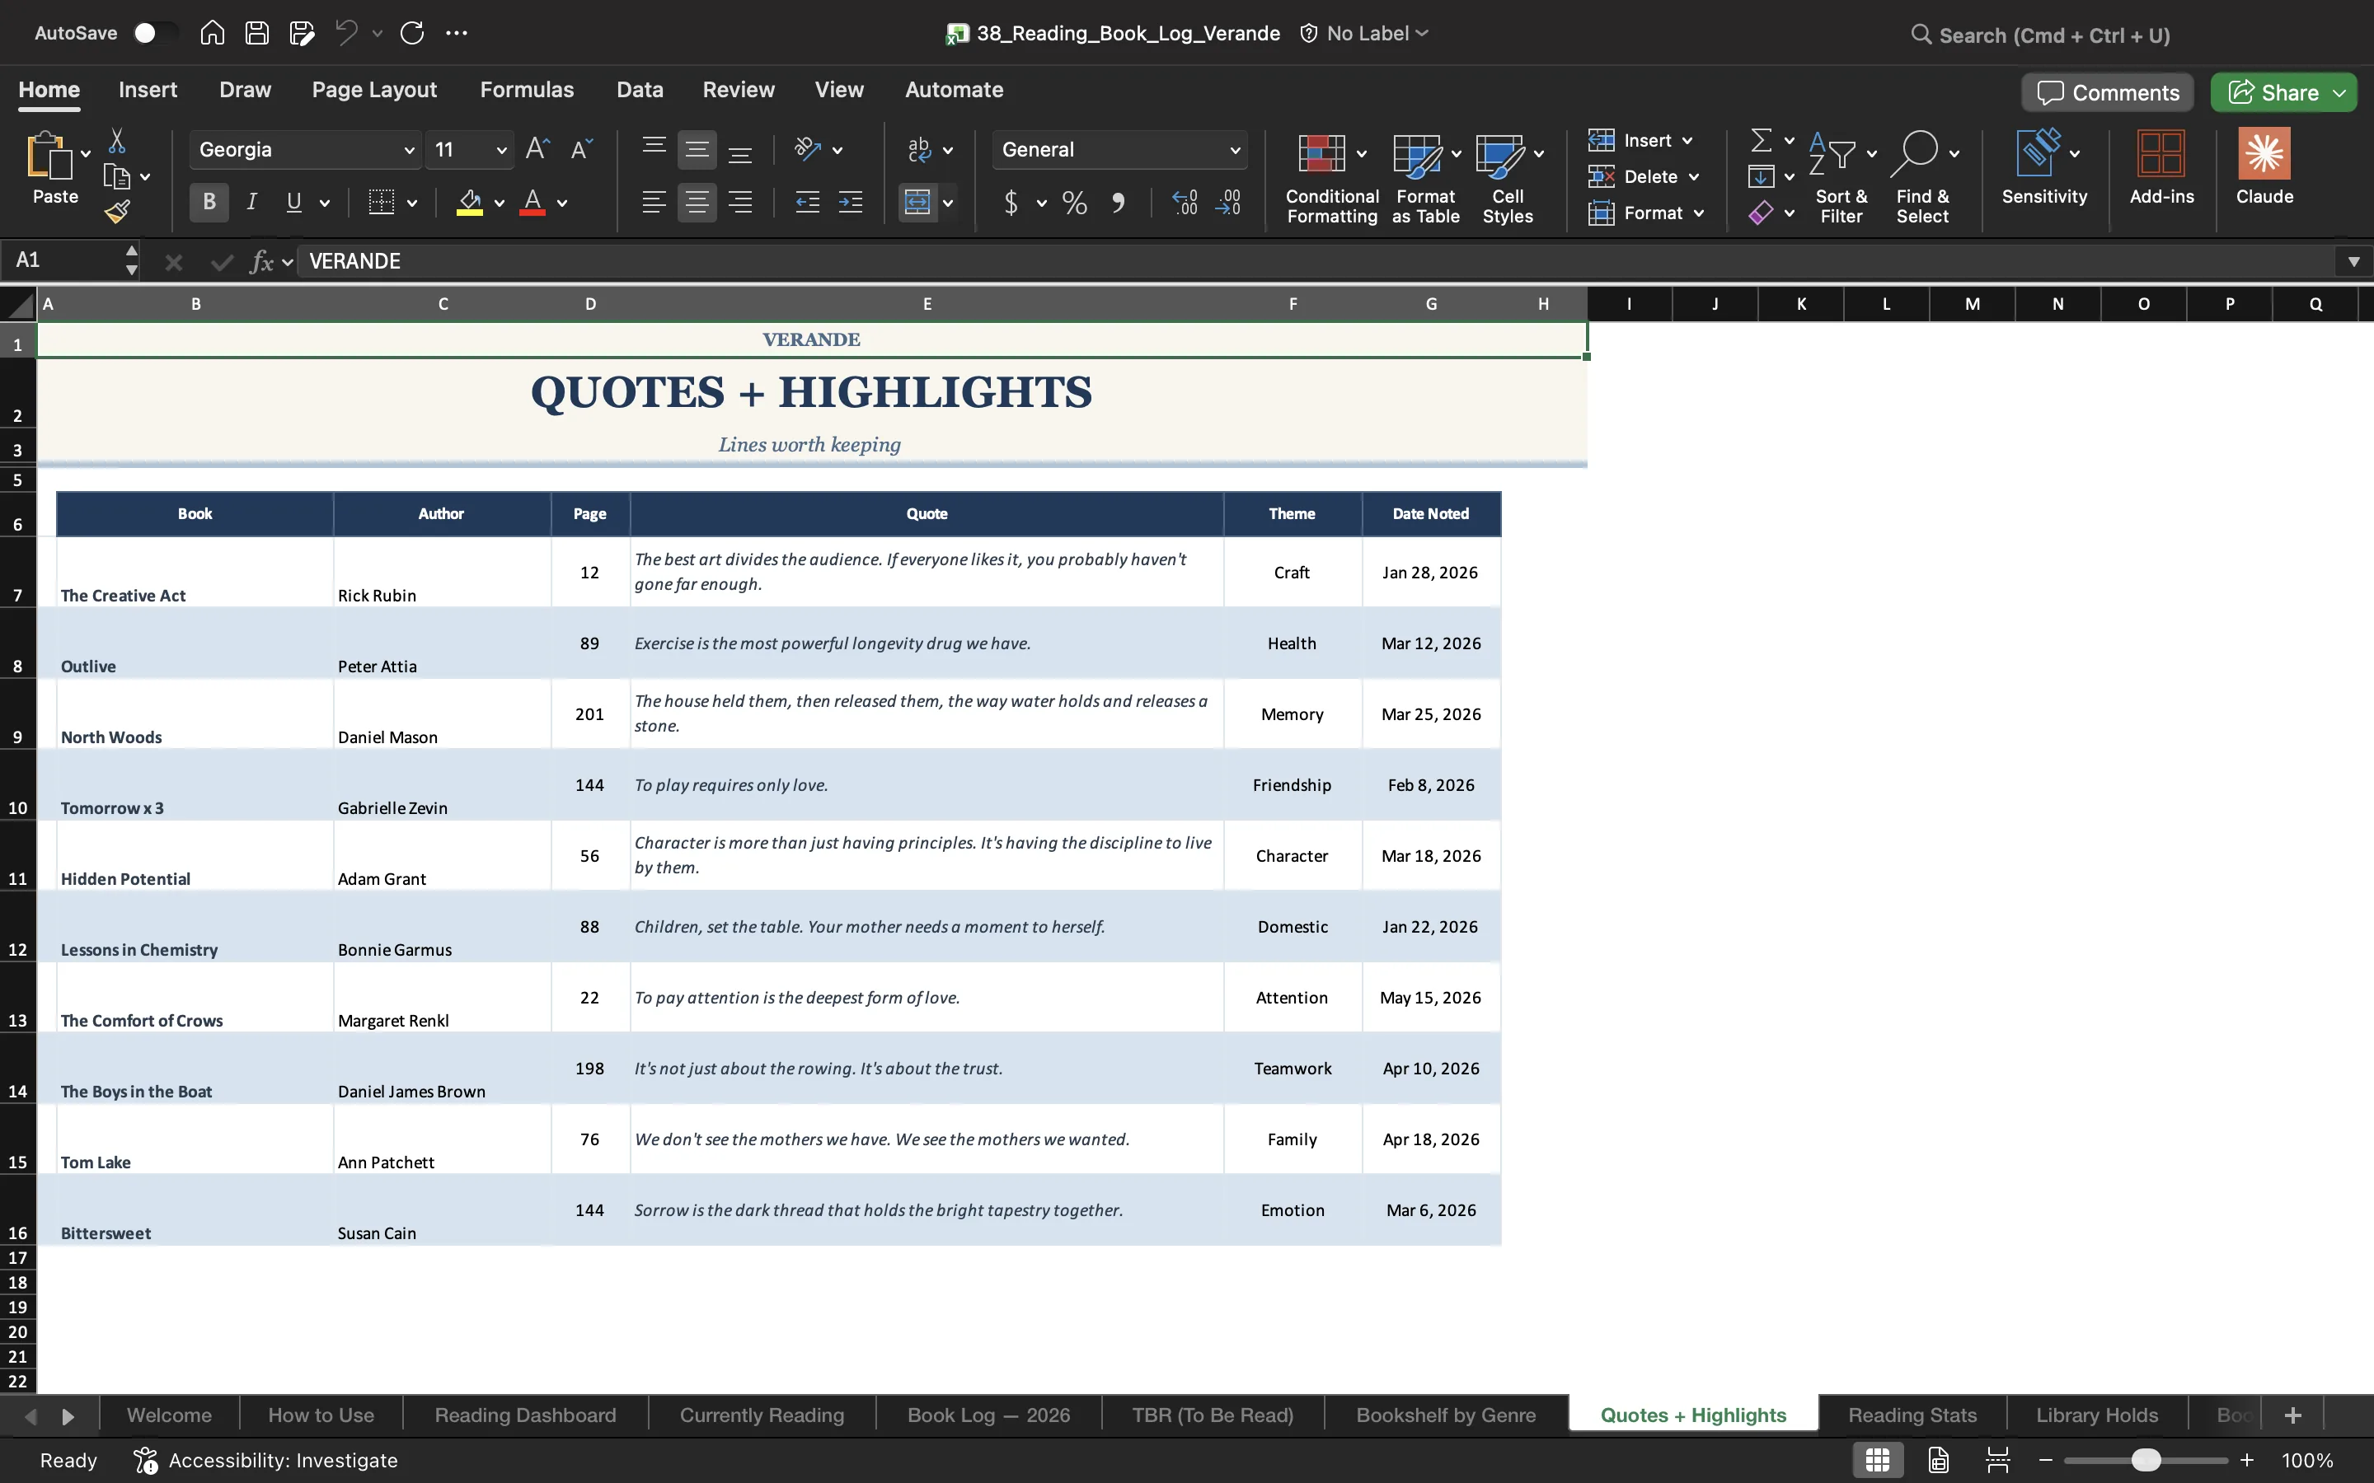The height and width of the screenshot is (1483, 2374).
Task: Click Accessibility: Investigate in status bar
Action: click(266, 1459)
